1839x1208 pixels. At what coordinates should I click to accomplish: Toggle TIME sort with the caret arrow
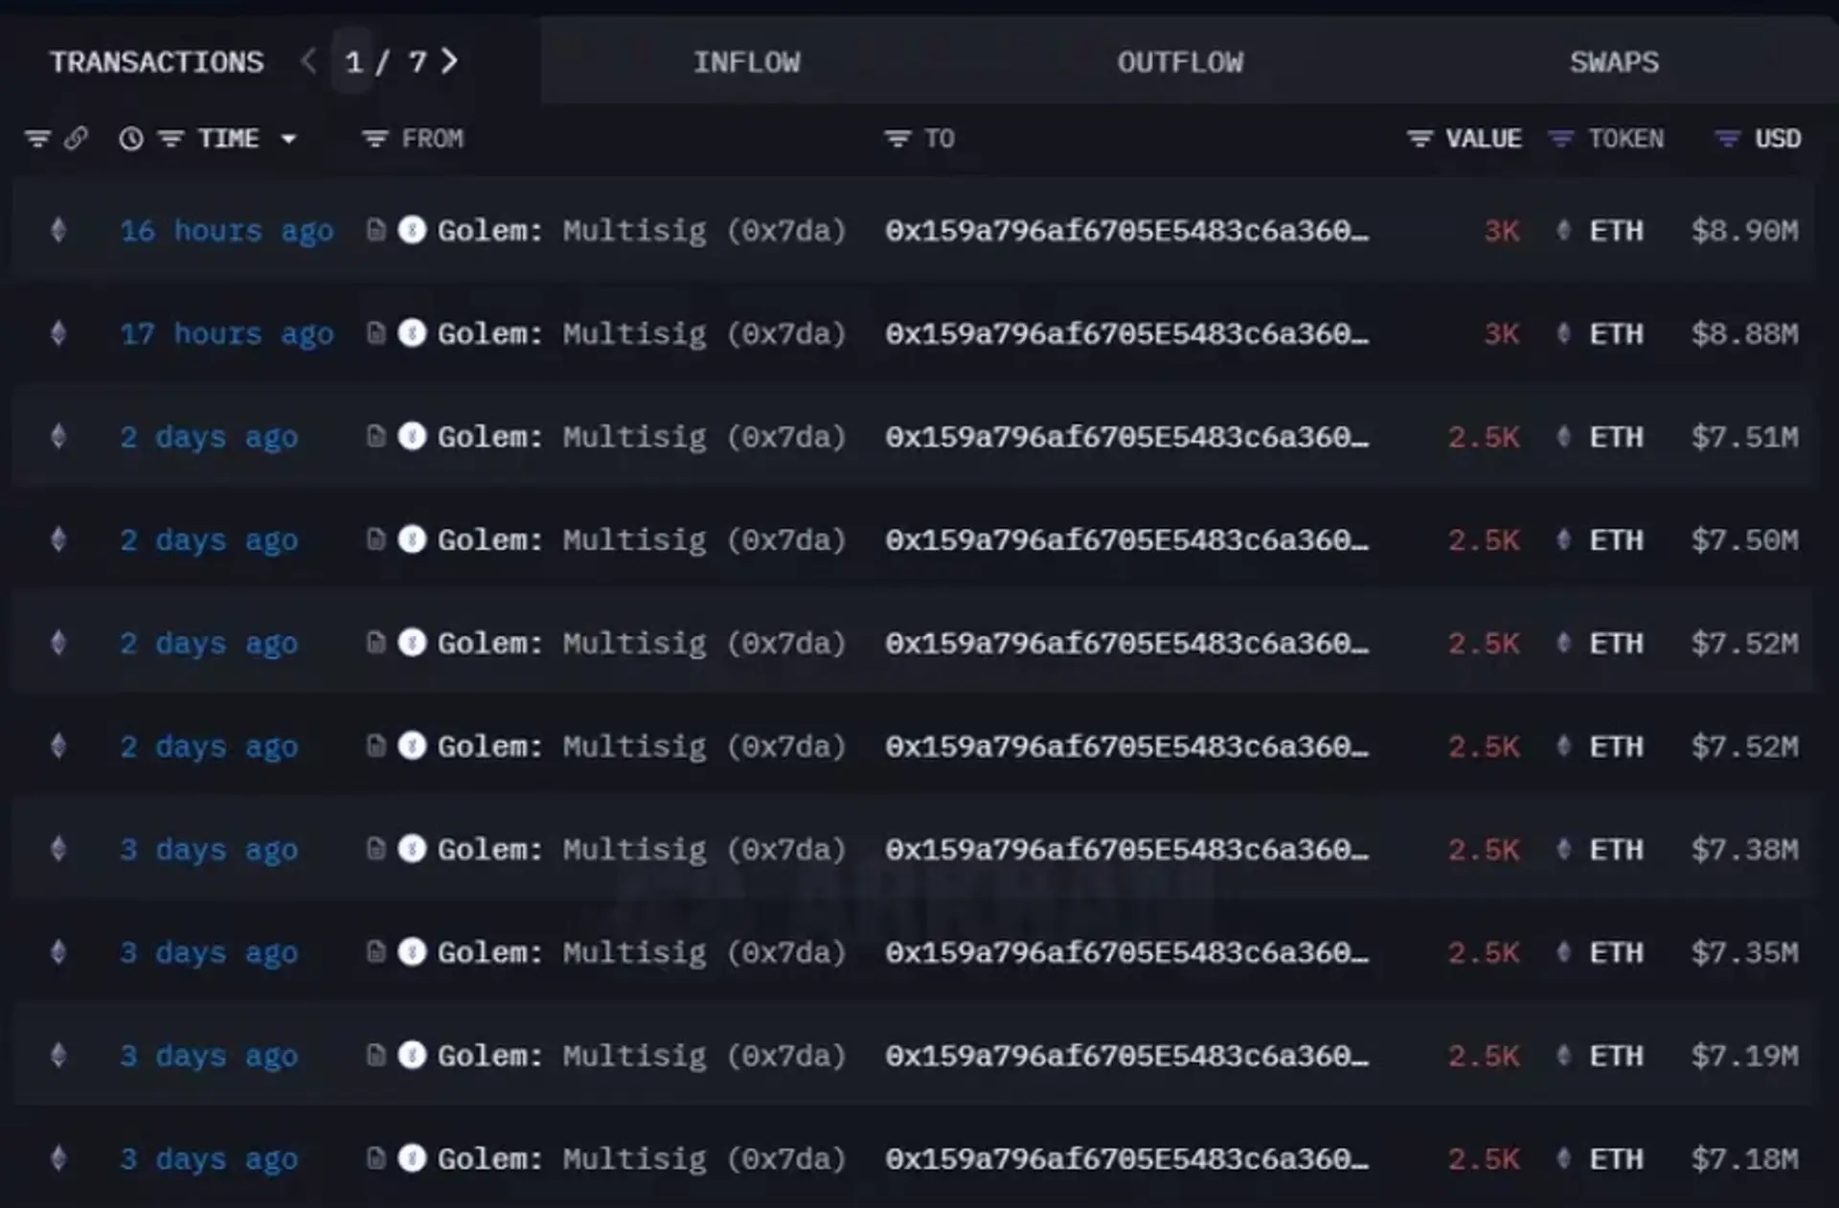coord(288,139)
